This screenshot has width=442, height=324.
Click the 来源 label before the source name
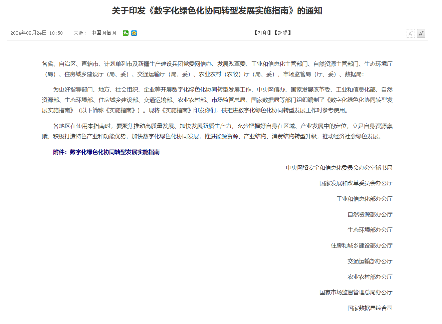coord(79,33)
